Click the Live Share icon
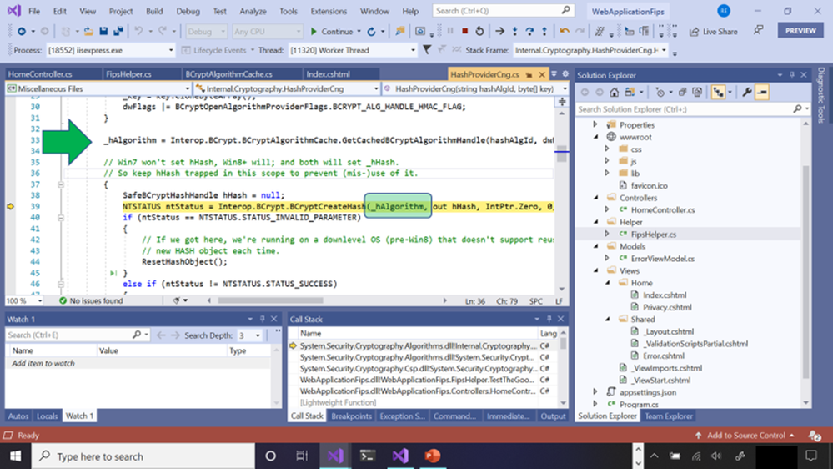The height and width of the screenshot is (469, 833). [x=693, y=32]
